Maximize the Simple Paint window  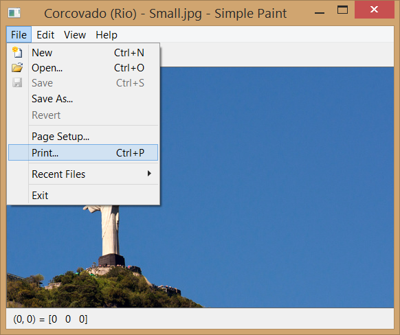coord(342,10)
